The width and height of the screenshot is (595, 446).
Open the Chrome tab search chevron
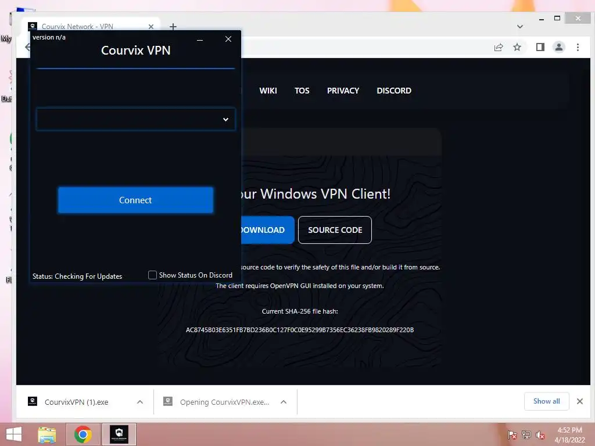click(520, 27)
